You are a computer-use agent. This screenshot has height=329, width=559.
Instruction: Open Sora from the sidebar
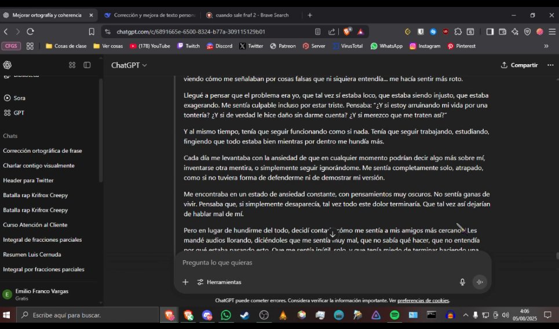[14, 98]
